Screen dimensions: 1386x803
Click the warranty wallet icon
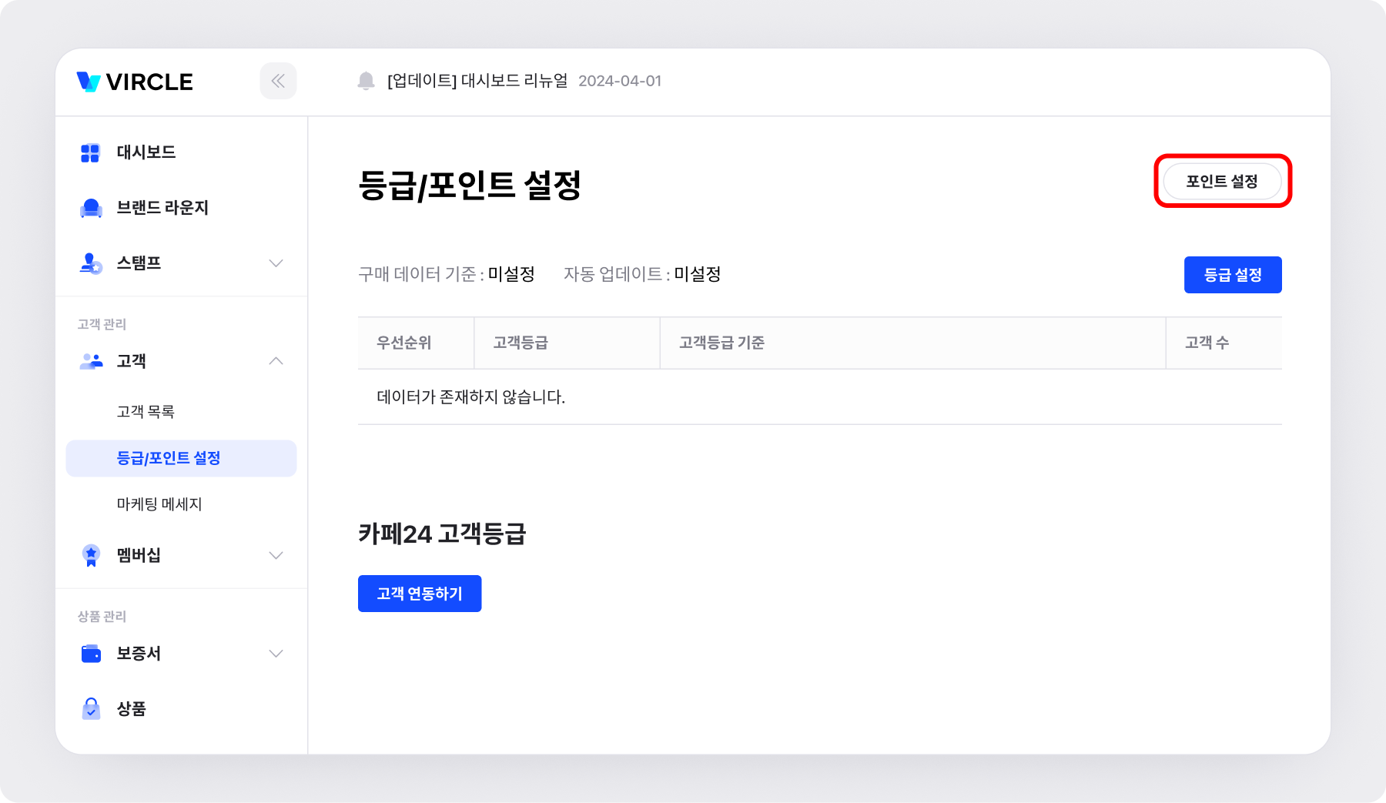coord(91,654)
